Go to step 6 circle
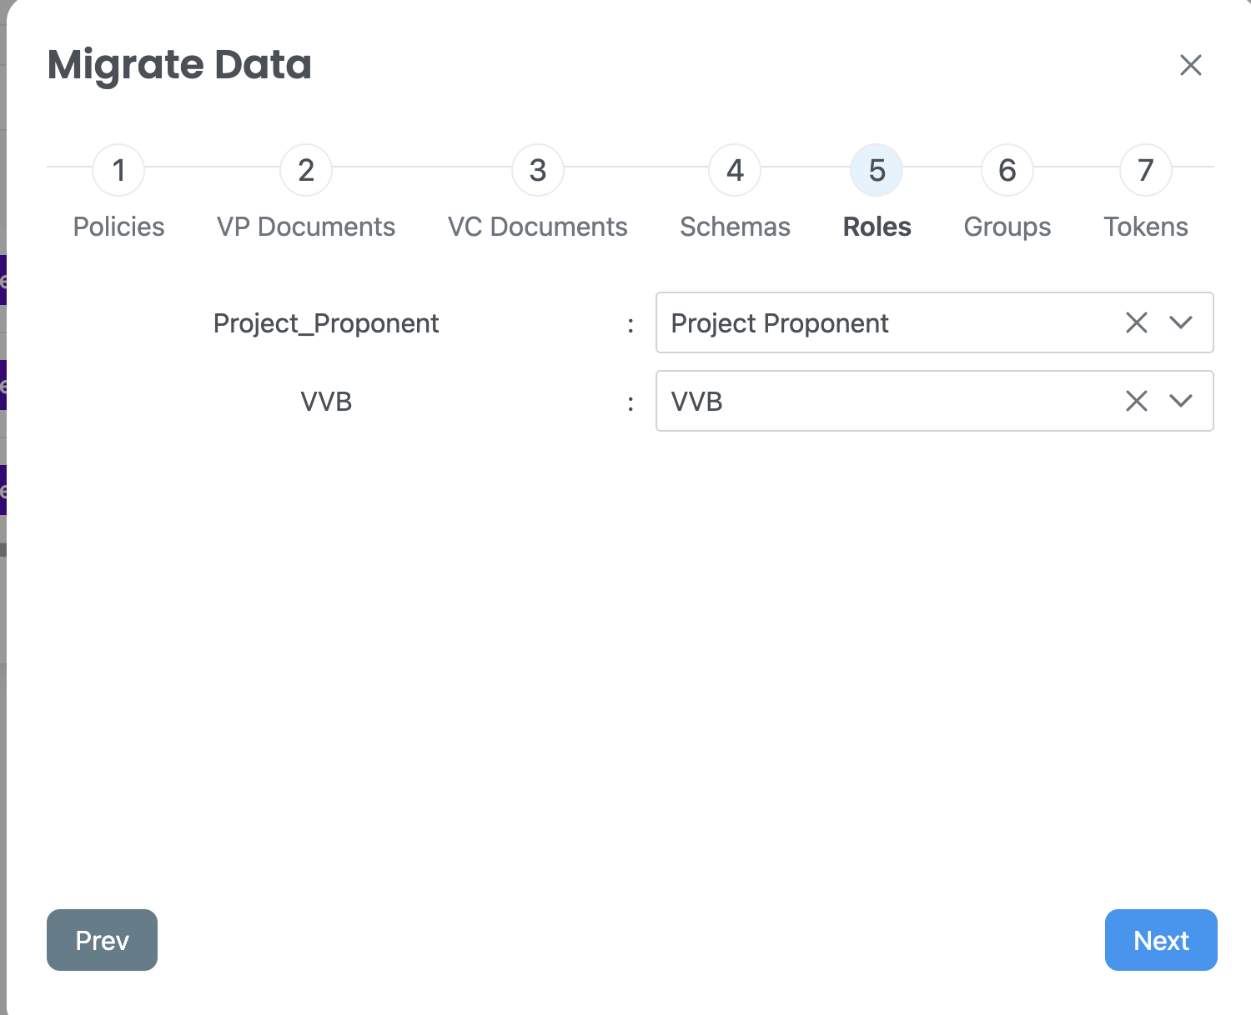 tap(1007, 170)
